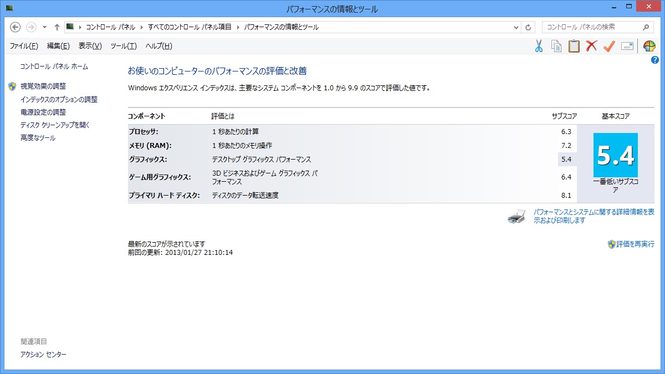Open the recent locations dropdown arrow
The width and height of the screenshot is (665, 374).
44,27
